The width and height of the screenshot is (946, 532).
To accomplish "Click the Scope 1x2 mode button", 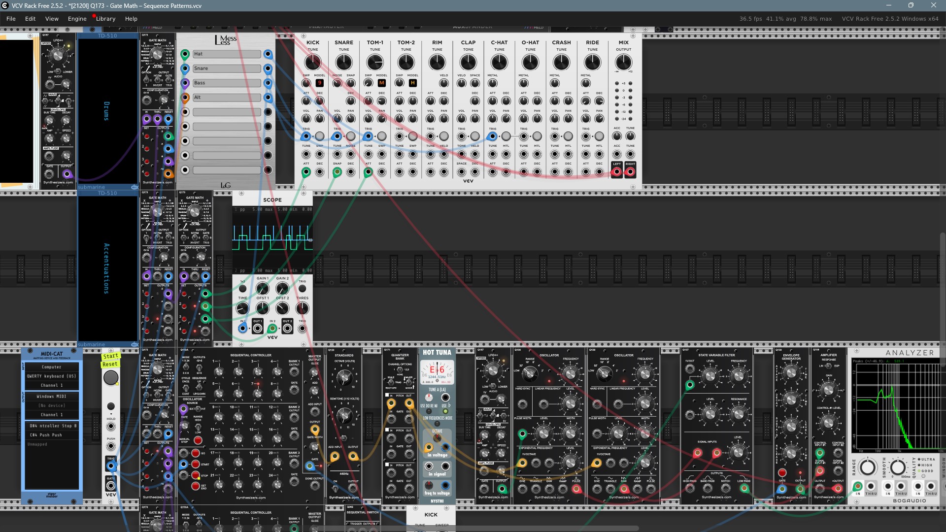I will pyautogui.click(x=242, y=289).
